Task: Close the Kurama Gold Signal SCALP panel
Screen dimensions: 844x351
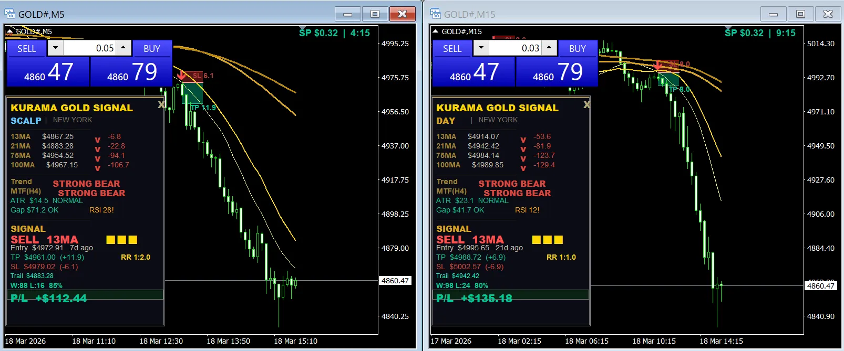Action: [x=161, y=105]
